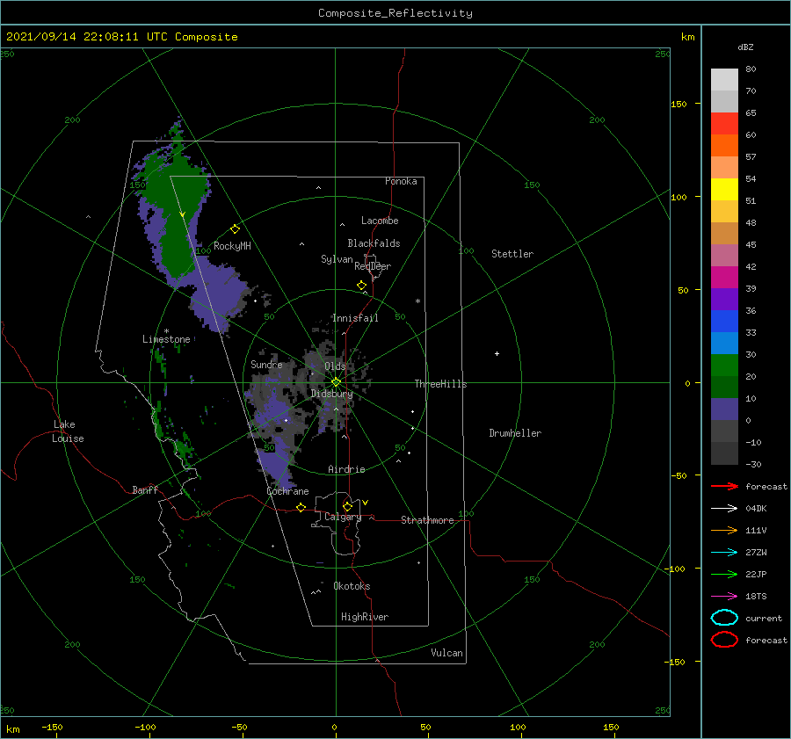Click the purple 39 dBZ color swatch
Image resolution: width=791 pixels, height=739 pixels.
coord(724,299)
